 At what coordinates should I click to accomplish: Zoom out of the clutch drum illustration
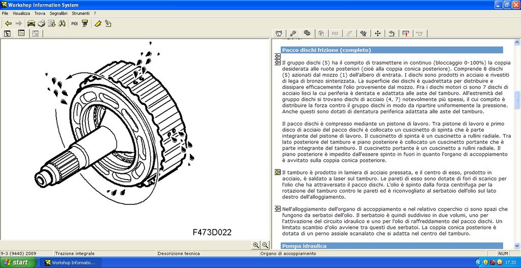pos(265,245)
